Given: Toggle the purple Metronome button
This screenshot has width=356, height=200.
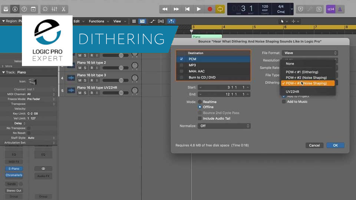Looking at the screenshot, I should [x=340, y=9].
